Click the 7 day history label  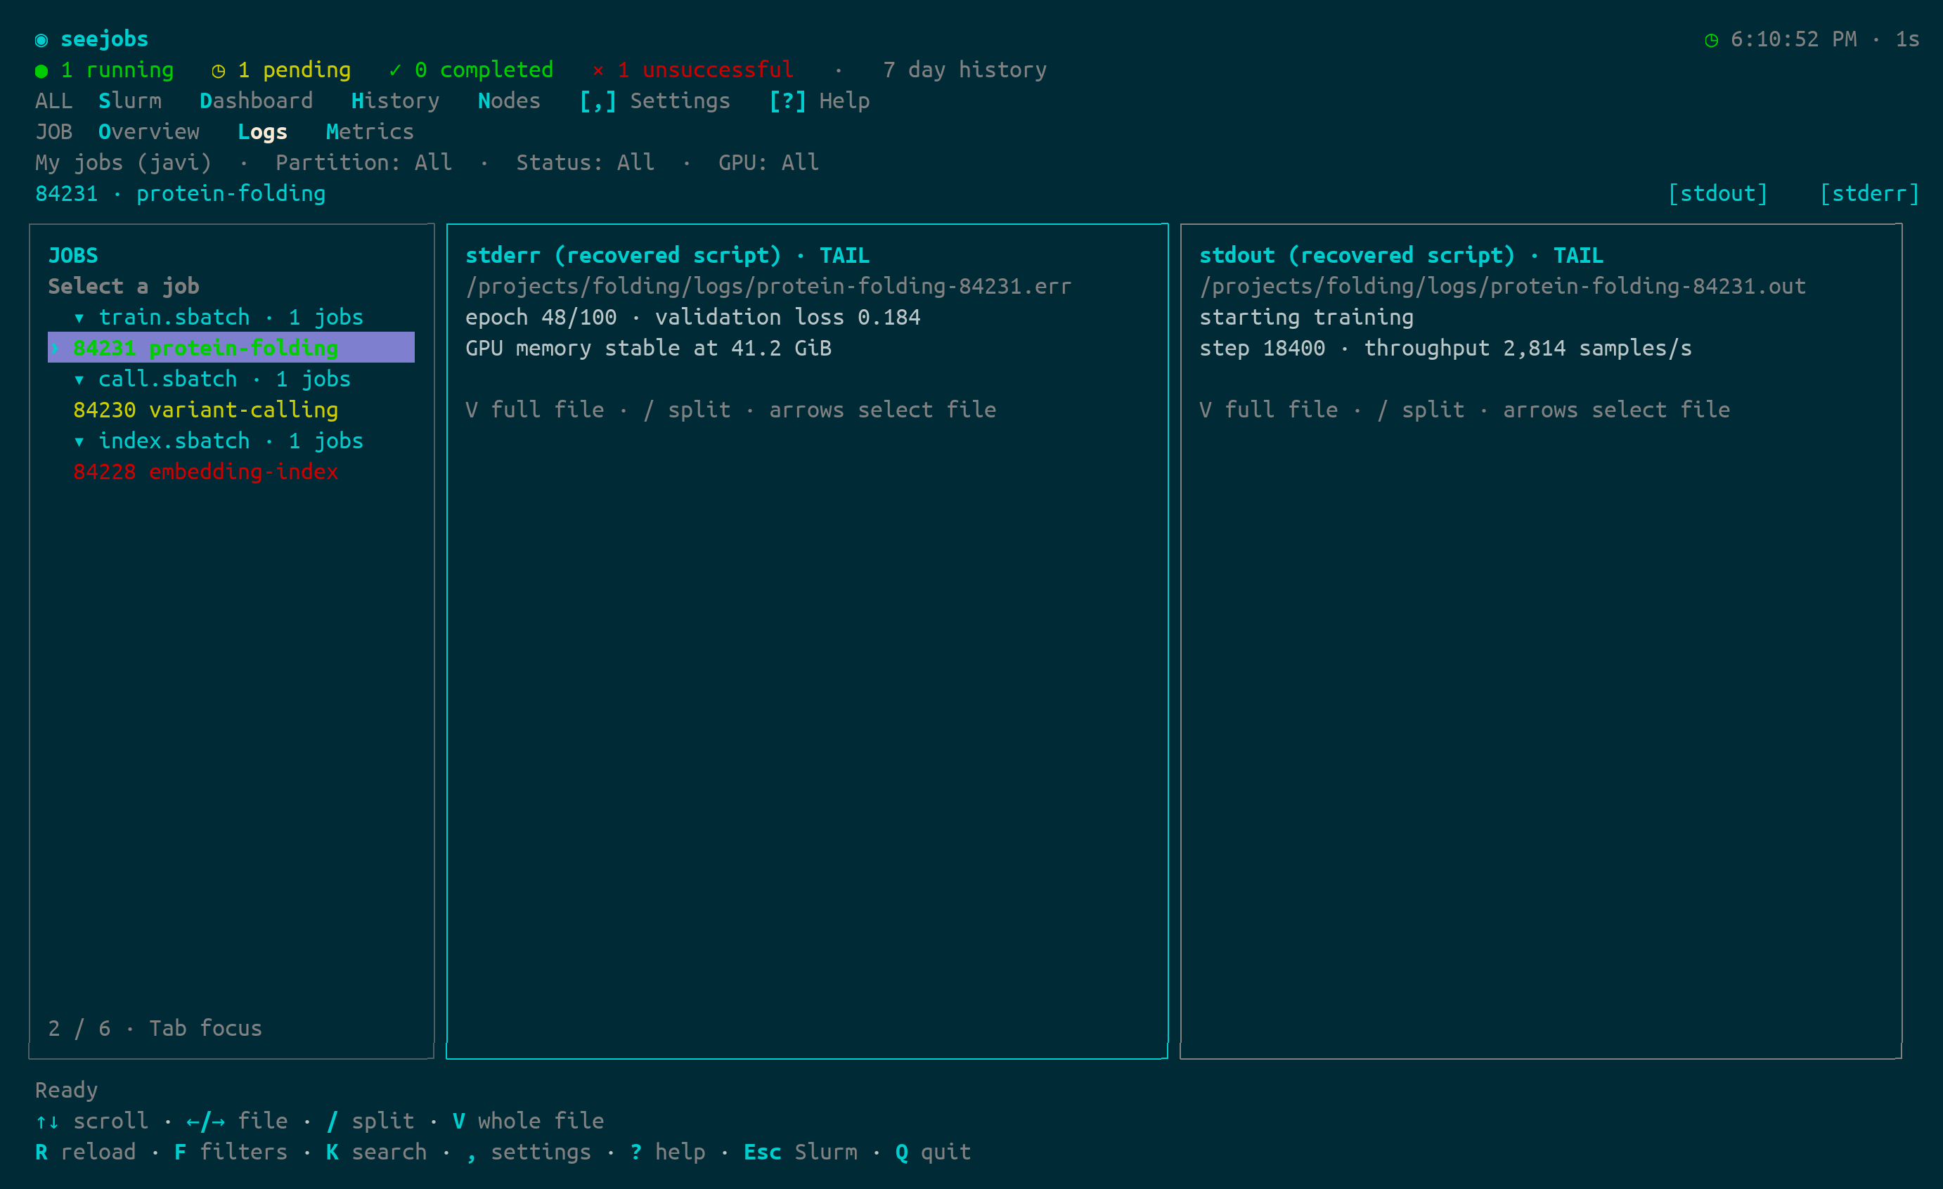964,70
